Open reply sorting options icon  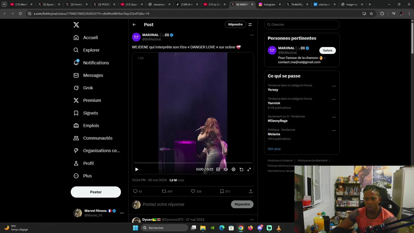pyautogui.click(x=250, y=25)
